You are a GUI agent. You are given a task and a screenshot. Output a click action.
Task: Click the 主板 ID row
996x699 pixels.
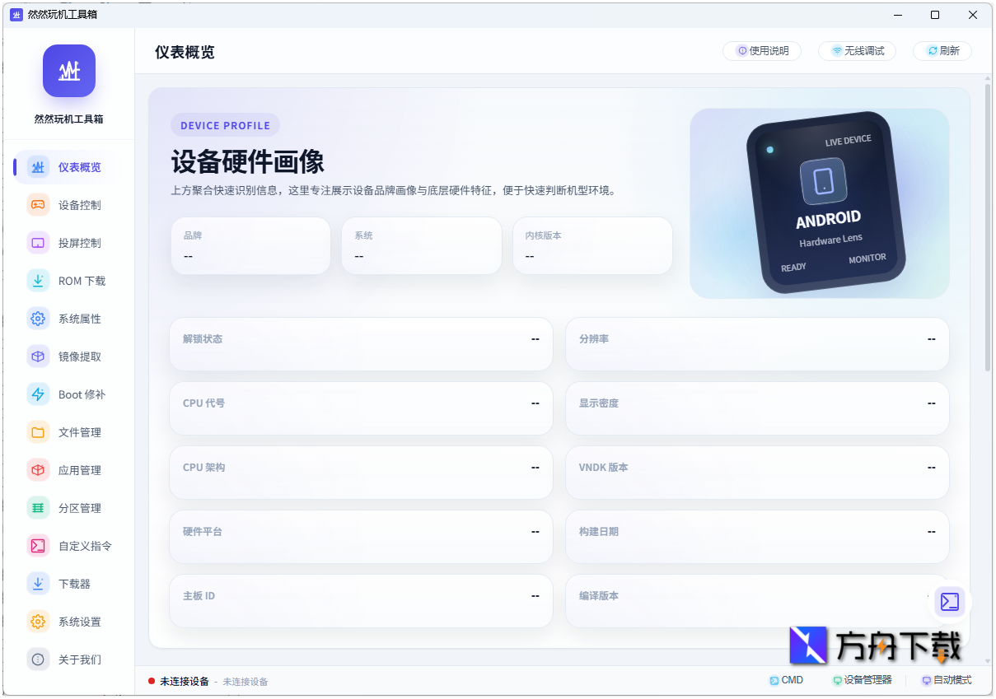coord(361,601)
